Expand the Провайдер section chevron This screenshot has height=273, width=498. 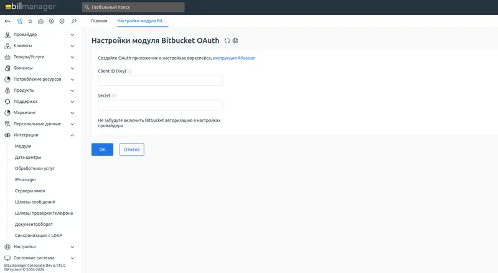pyautogui.click(x=72, y=35)
